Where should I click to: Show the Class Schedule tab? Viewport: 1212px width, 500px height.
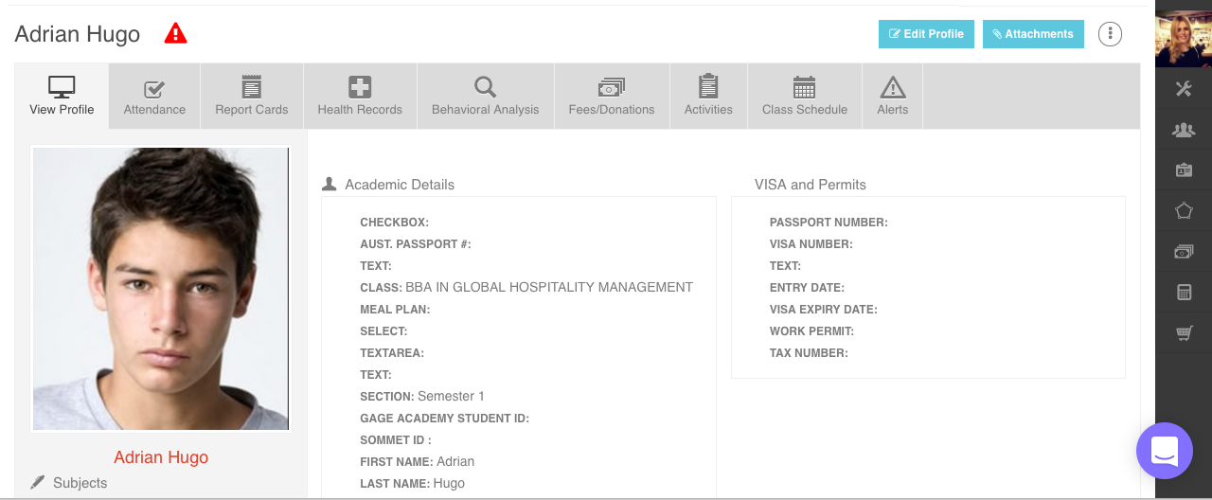click(x=804, y=97)
